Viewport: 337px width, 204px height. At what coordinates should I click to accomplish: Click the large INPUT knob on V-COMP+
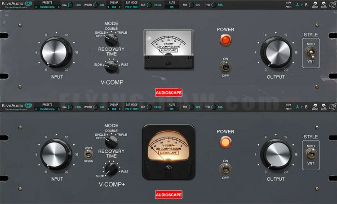(x=56, y=154)
